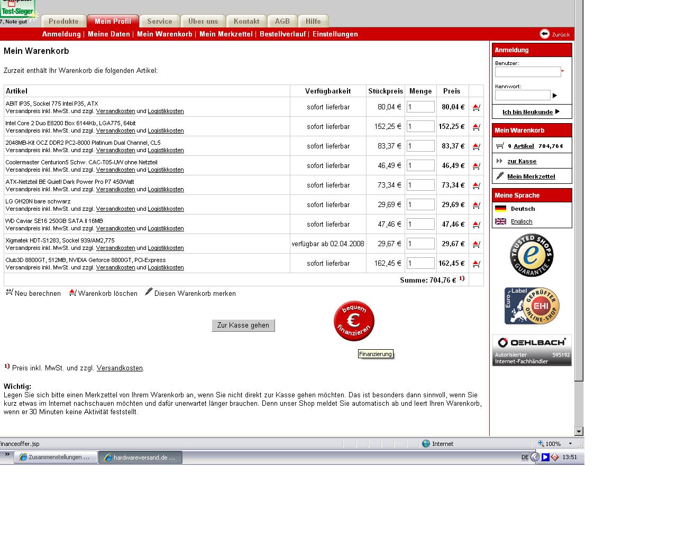Click quantity field for Xigmatek HDT-S1283
The width and height of the screenshot is (677, 541).
click(x=420, y=244)
